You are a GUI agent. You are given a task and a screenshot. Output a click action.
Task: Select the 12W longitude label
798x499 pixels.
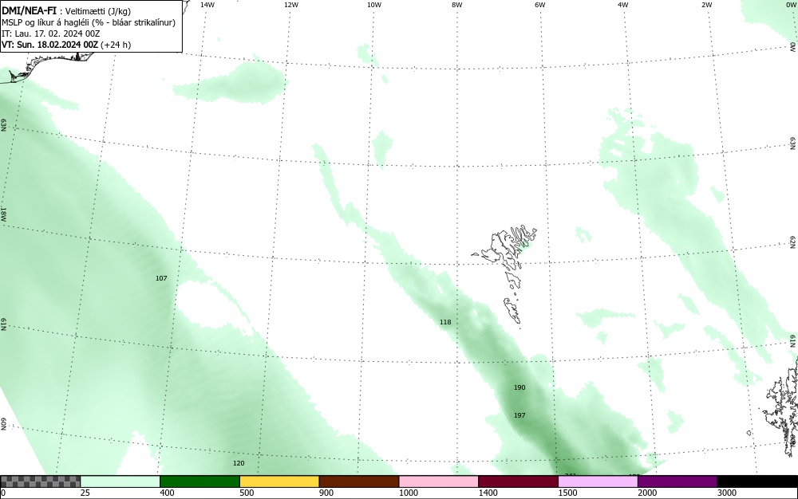coord(291,5)
